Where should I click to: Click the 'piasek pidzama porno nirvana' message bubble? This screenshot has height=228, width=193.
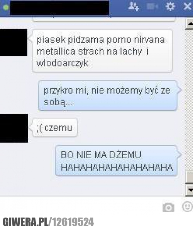click(102, 51)
